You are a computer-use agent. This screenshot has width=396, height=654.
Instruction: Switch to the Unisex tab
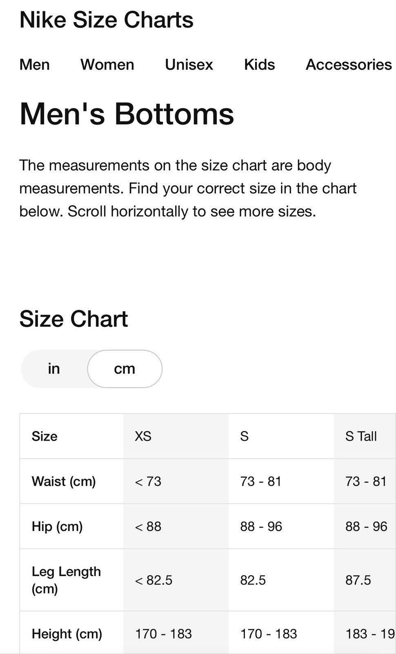click(189, 65)
